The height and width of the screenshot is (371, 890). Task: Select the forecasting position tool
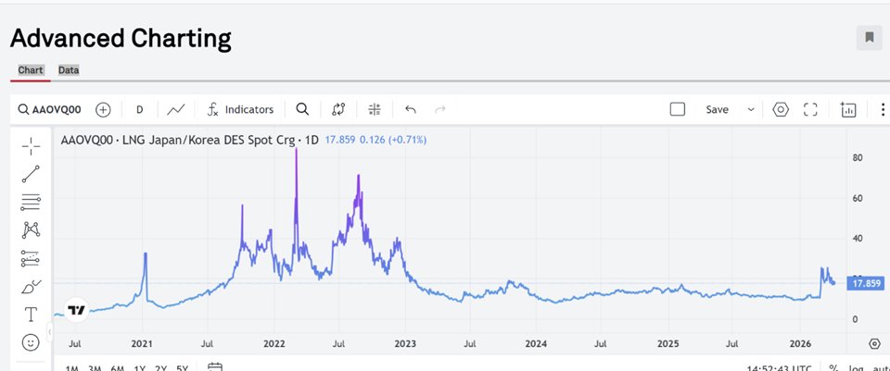[31, 258]
